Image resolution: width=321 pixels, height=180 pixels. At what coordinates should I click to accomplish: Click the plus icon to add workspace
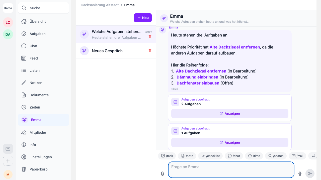click(8, 161)
